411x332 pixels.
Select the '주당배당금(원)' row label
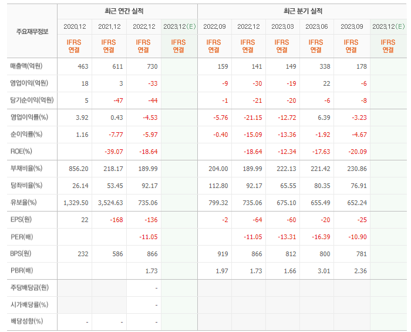click(29, 288)
